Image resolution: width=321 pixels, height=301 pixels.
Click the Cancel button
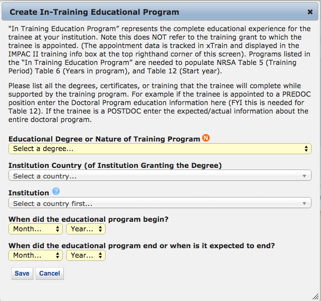(x=50, y=274)
